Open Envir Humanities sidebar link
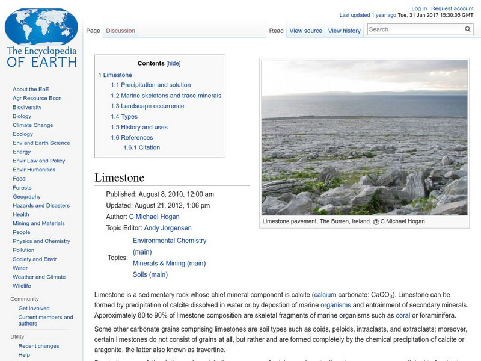Viewport: 481px width, 361px height. click(34, 170)
